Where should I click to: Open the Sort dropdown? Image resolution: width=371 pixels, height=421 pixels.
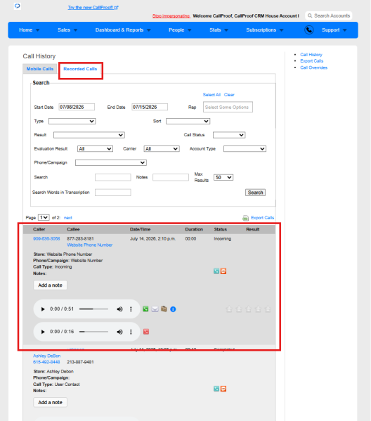pos(188,122)
